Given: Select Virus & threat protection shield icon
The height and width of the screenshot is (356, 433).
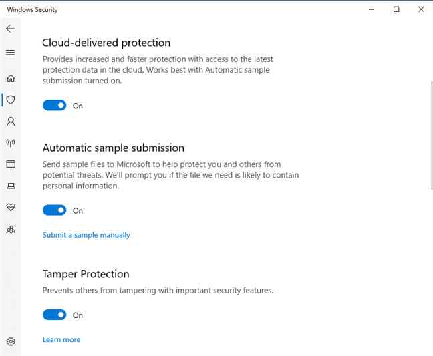Looking at the screenshot, I should coord(11,100).
